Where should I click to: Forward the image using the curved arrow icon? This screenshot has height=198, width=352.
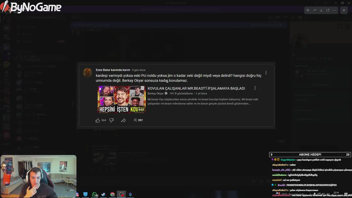(x=315, y=10)
